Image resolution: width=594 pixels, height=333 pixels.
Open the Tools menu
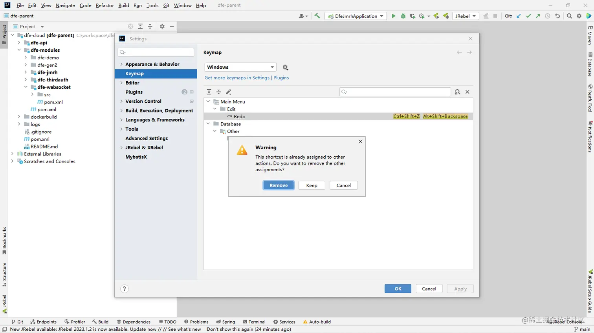152,5
